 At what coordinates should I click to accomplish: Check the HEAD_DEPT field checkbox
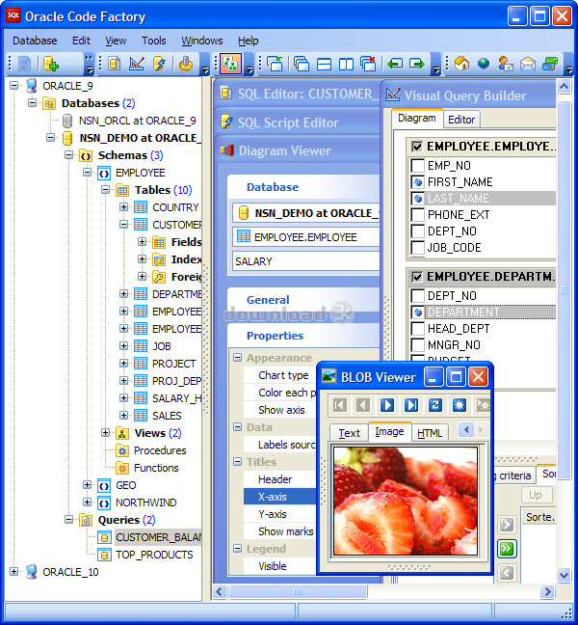click(417, 329)
